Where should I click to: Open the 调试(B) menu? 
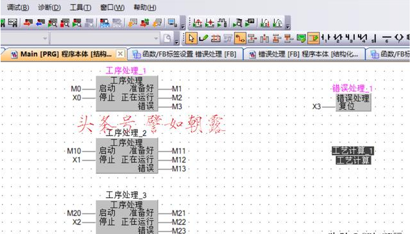point(18,7)
